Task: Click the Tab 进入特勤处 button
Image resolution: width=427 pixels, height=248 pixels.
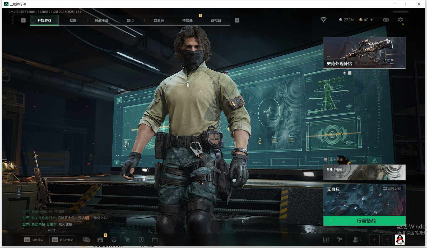Action: 62,240
